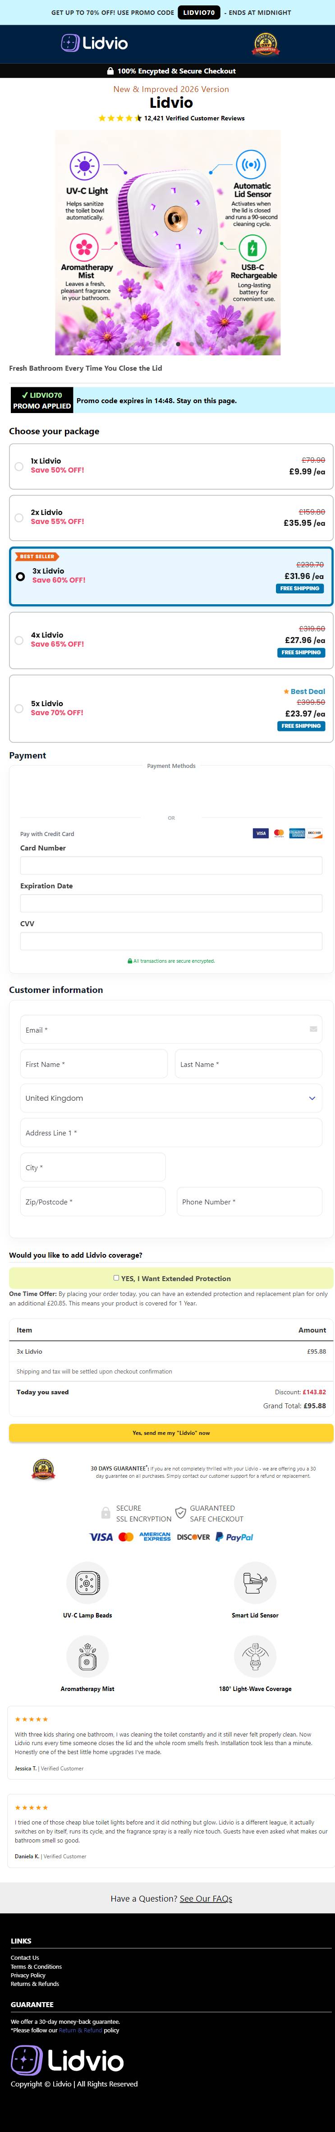Click the Discount £143.82 text
335x2132 pixels.
point(300,1392)
